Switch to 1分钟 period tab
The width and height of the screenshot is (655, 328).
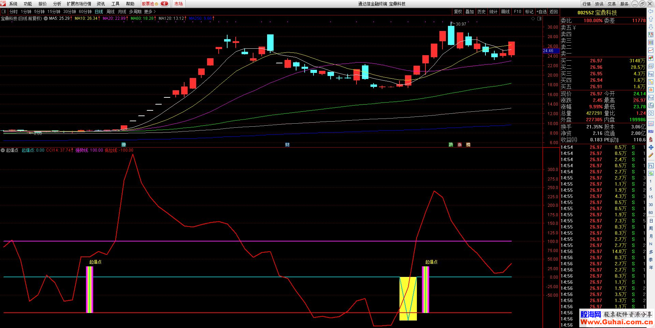(x=26, y=12)
